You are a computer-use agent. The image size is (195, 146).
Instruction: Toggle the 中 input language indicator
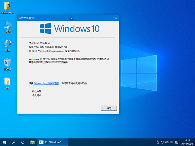pyautogui.click(x=172, y=142)
